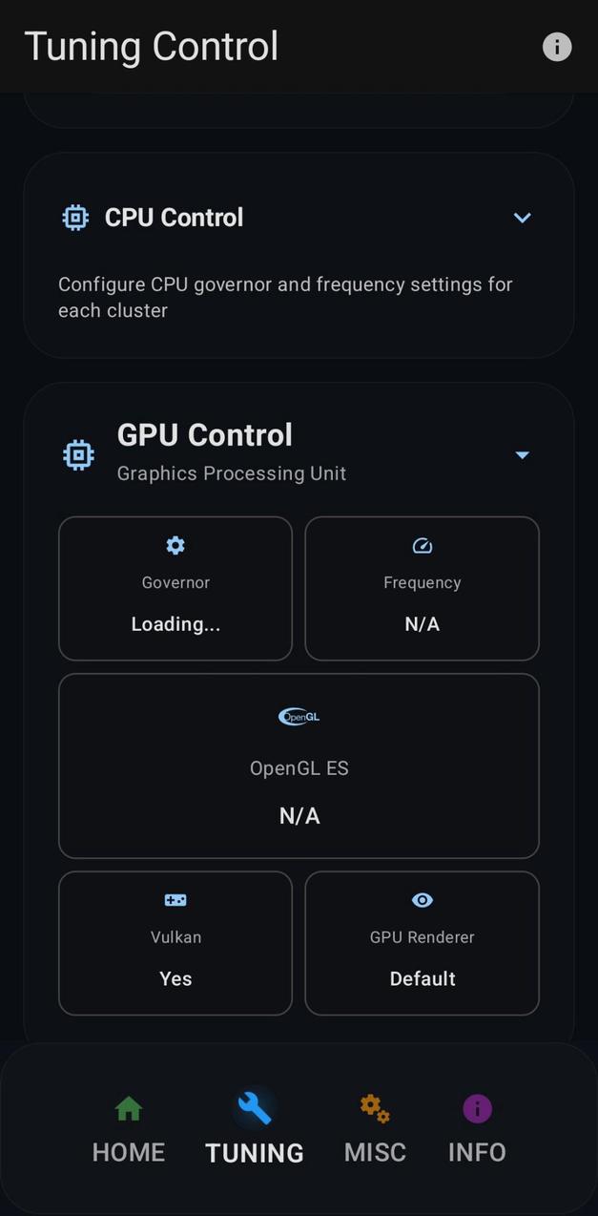Tap the OpenGL ES N/A card
The width and height of the screenshot is (598, 1216).
[x=299, y=765]
